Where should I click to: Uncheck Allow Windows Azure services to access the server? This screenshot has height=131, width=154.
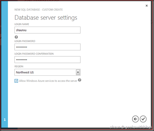click(x=16, y=81)
